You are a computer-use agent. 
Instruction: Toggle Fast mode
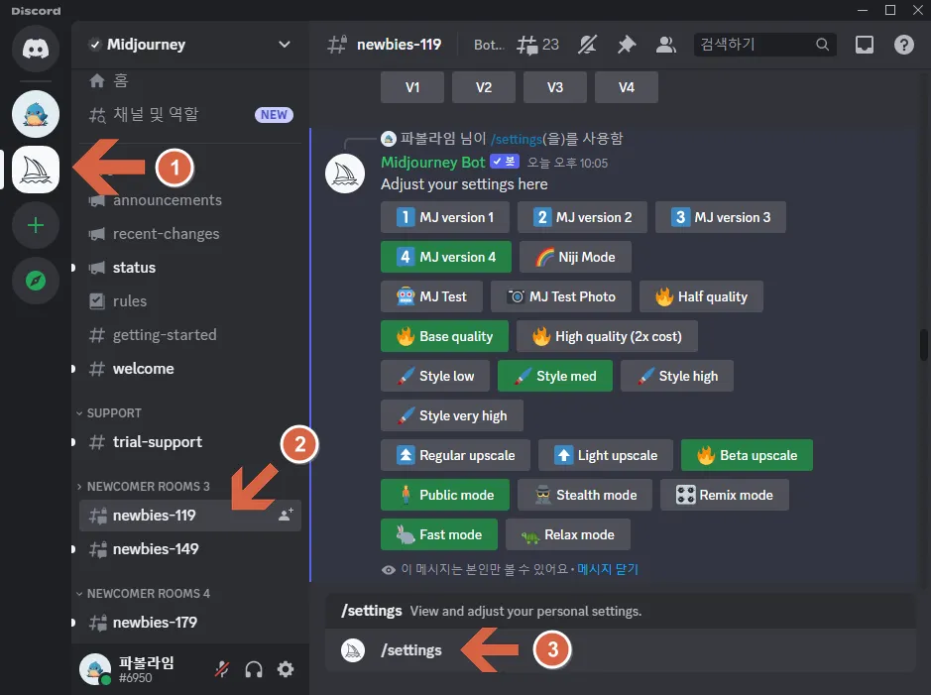(439, 534)
